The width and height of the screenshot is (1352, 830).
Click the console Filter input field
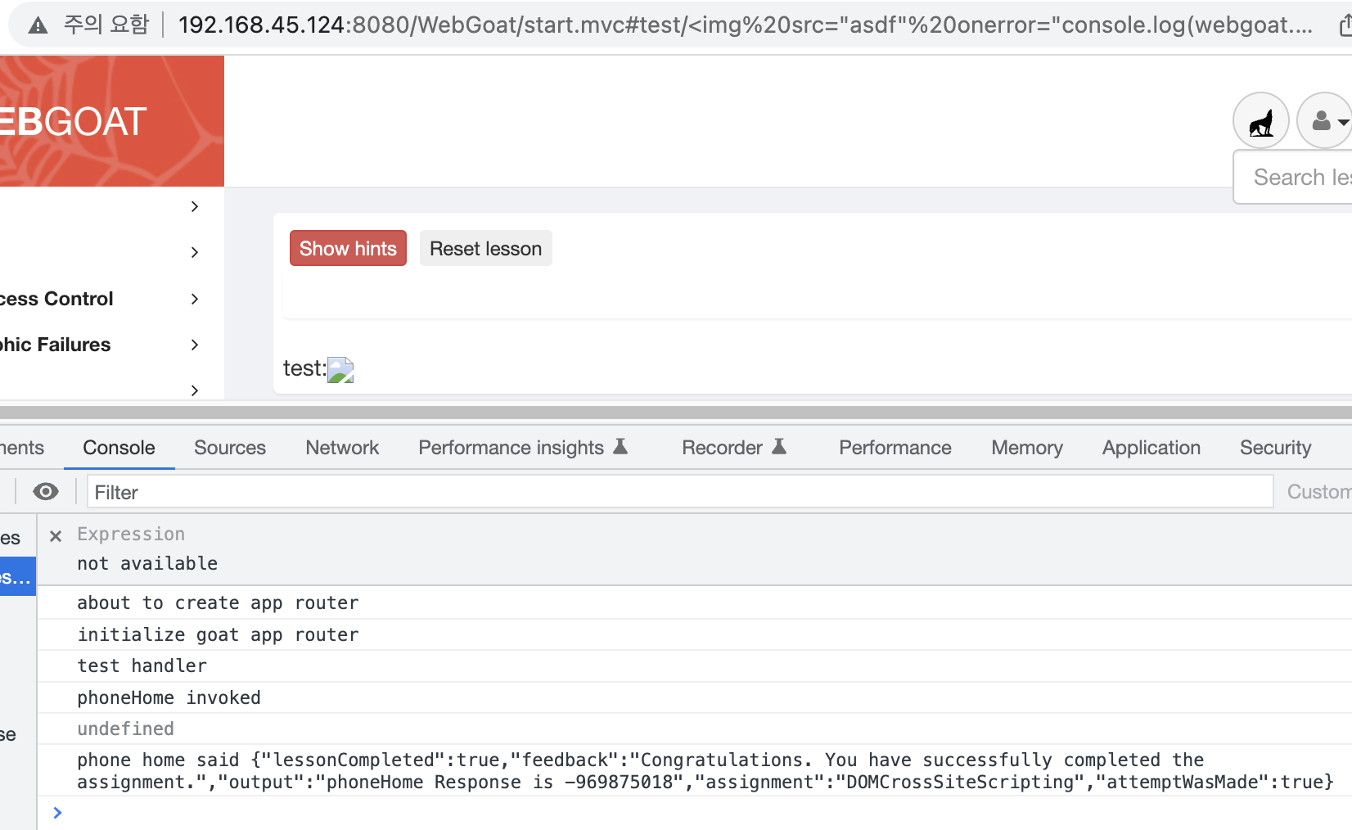[680, 492]
